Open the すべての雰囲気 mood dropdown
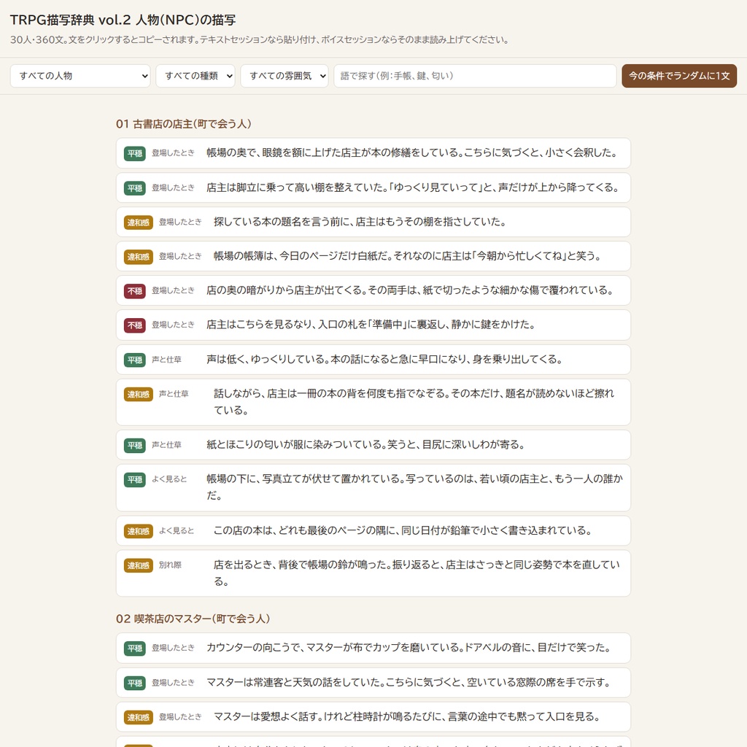747x747 pixels. coord(285,76)
